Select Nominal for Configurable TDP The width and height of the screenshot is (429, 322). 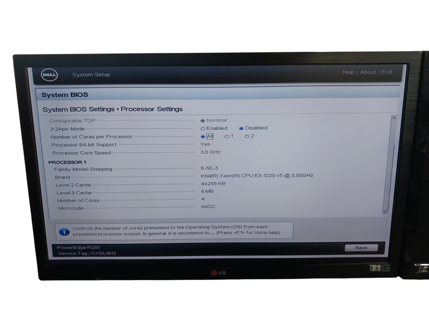click(203, 121)
